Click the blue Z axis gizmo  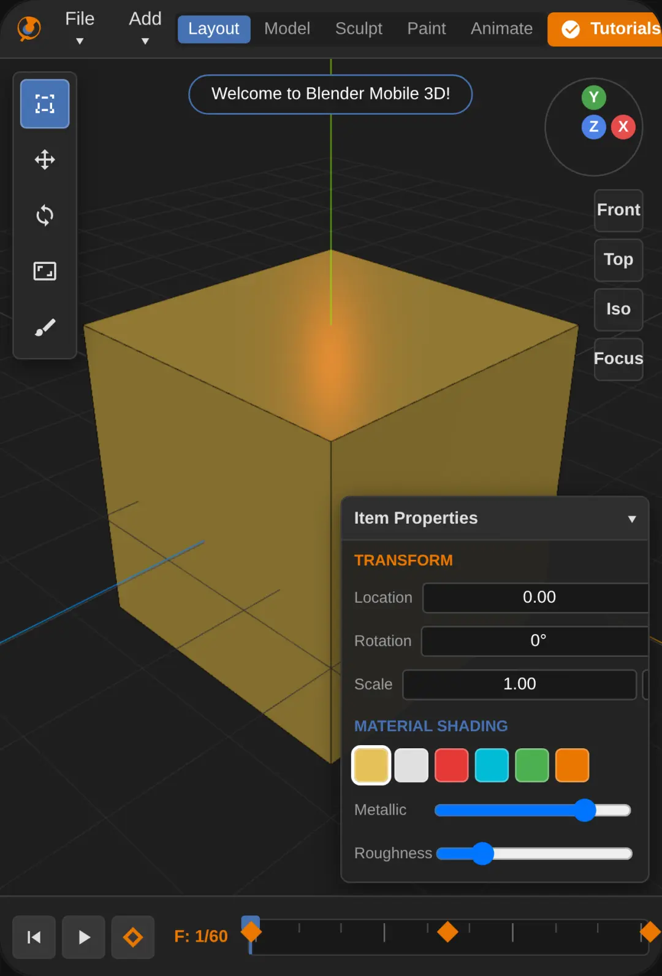click(x=593, y=127)
